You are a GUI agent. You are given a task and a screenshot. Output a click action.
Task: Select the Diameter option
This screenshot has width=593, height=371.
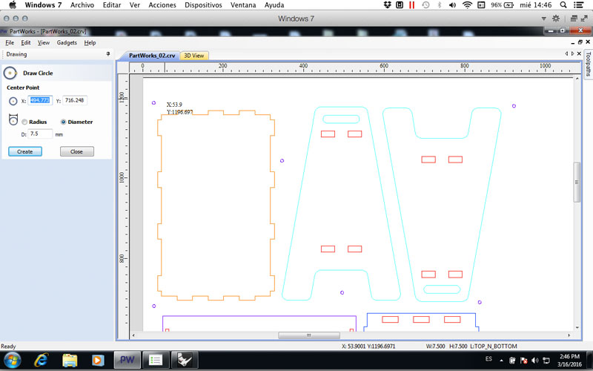[63, 122]
